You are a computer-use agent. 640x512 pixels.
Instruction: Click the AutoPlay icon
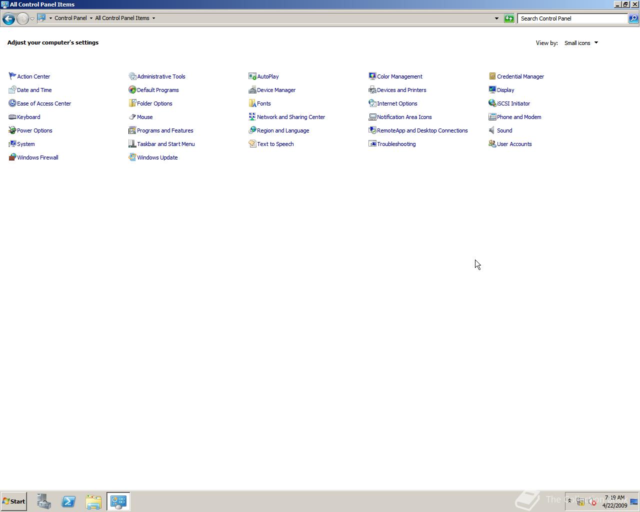tap(252, 76)
